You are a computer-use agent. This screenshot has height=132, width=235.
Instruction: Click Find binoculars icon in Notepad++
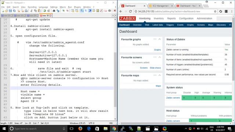click(x=54, y=11)
